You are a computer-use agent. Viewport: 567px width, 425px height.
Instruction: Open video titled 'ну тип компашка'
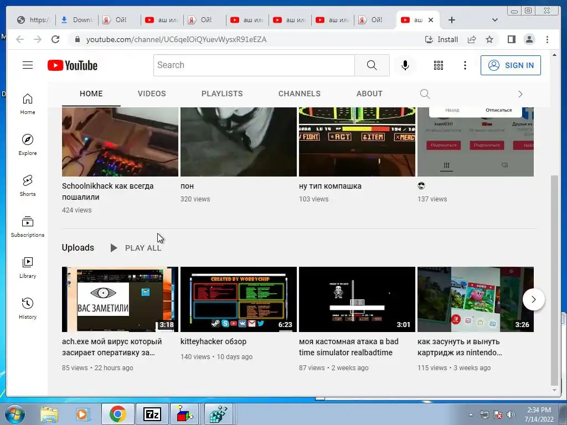click(x=330, y=186)
